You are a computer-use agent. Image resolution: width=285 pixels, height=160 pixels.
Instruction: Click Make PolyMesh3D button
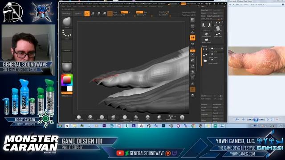[215, 16]
